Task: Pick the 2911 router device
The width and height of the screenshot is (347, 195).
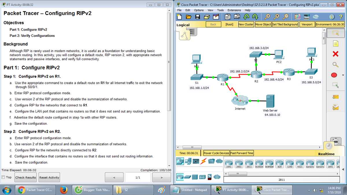Action: pos(249,164)
